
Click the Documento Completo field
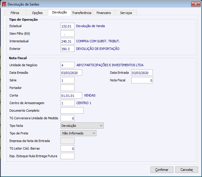click(x=72, y=111)
